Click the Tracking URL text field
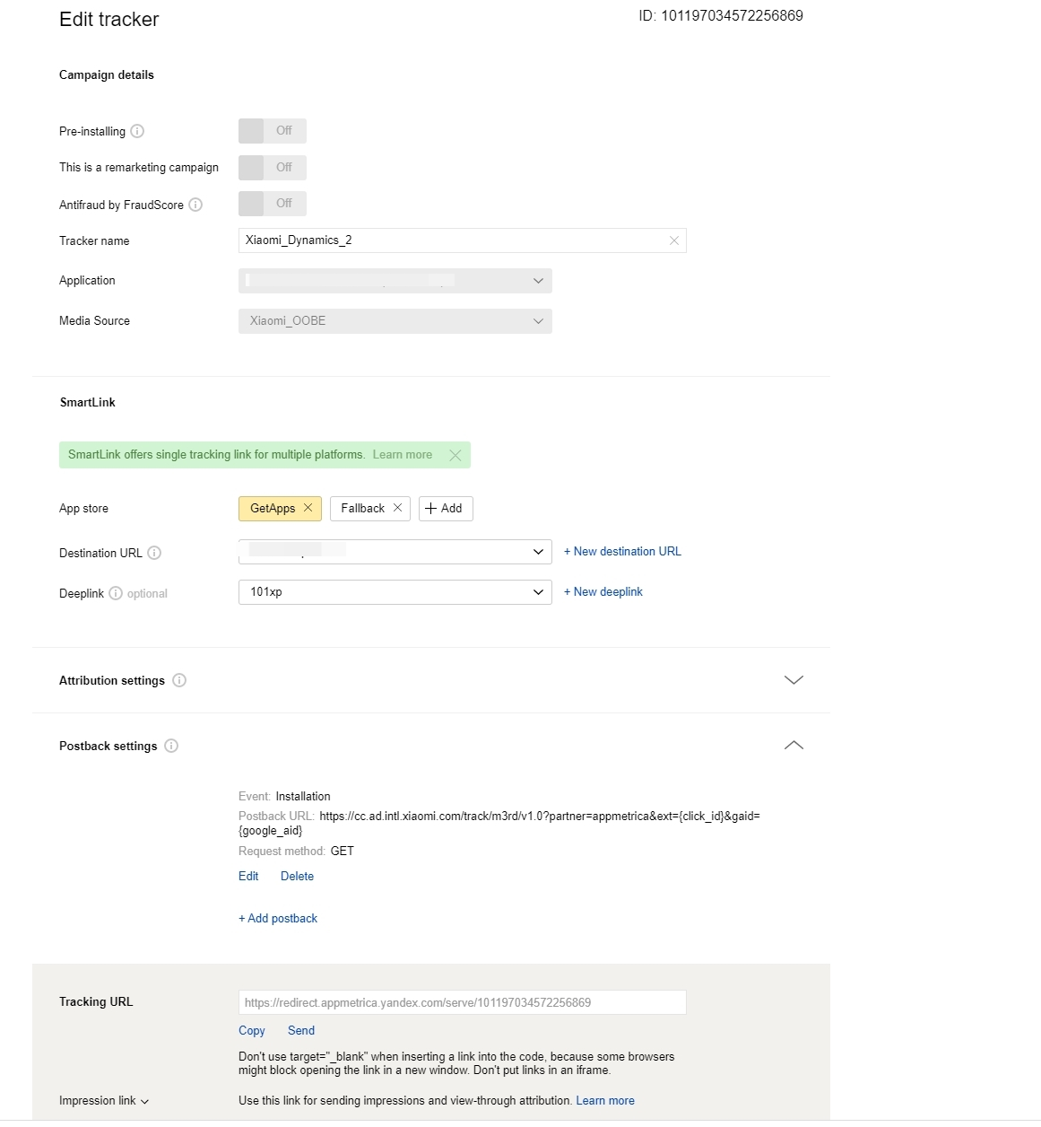 tap(462, 1002)
